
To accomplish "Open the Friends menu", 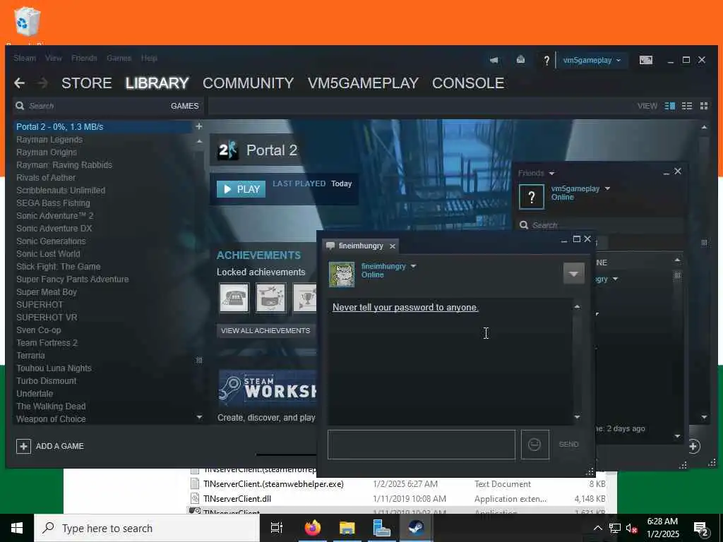I will coord(84,58).
